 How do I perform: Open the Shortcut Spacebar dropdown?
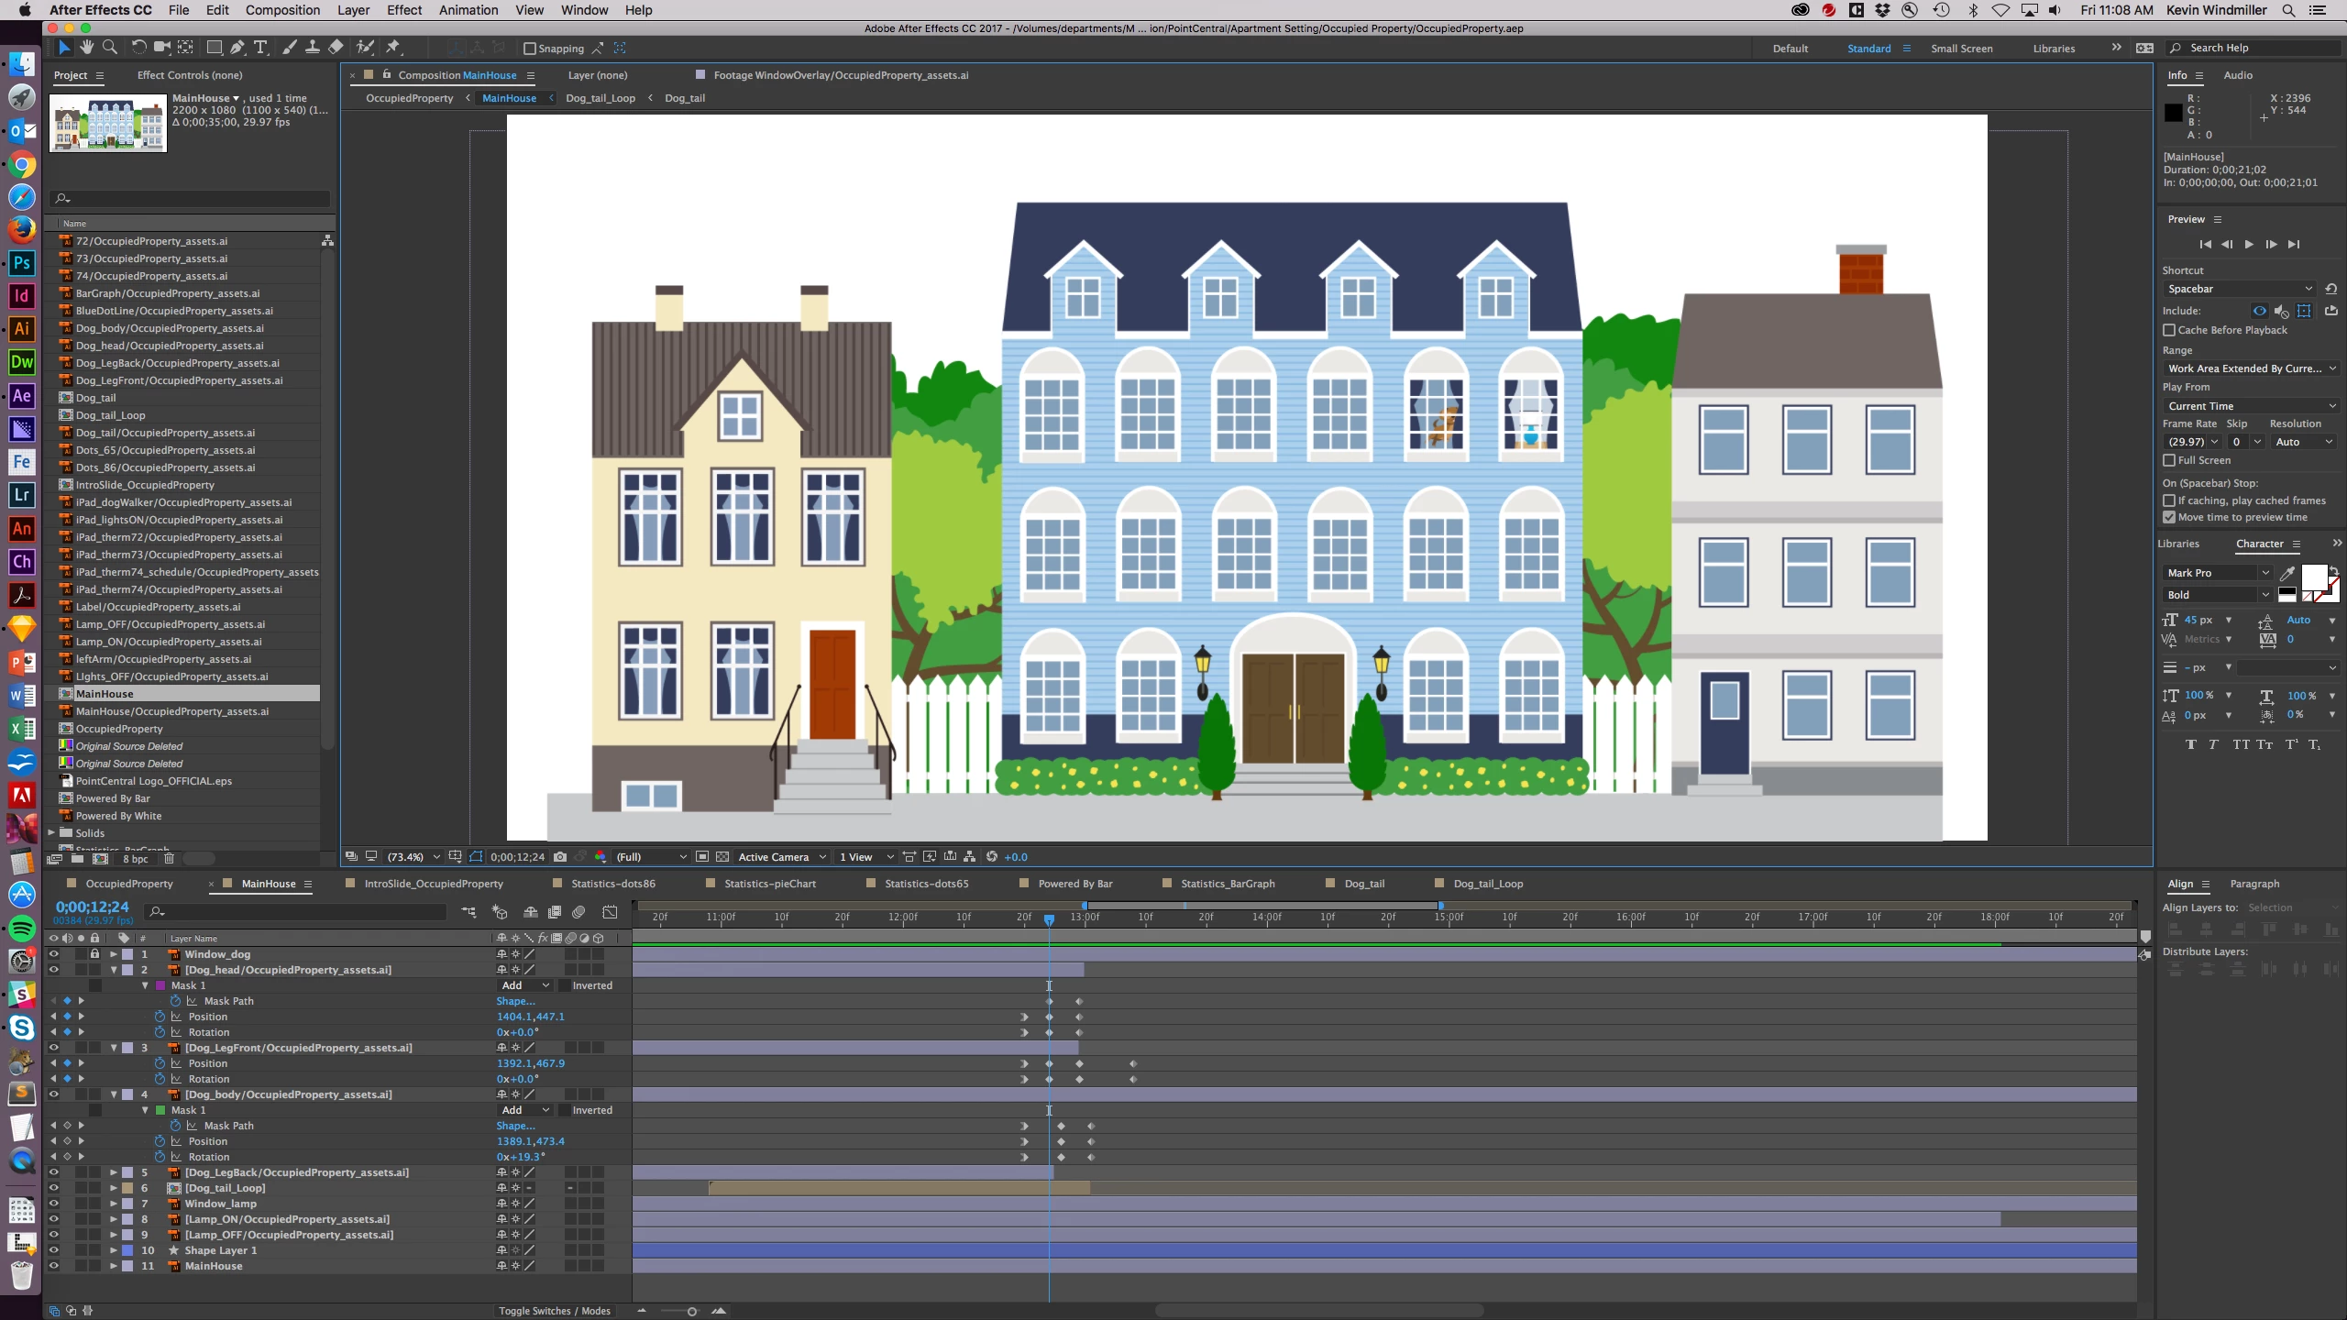pyautogui.click(x=2238, y=289)
